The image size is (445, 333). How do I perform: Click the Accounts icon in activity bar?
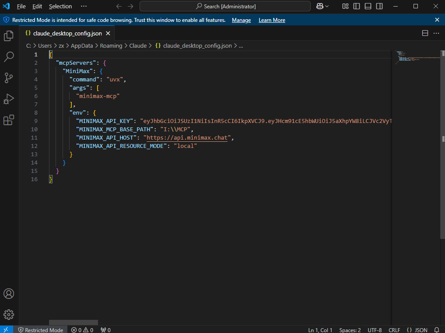tap(9, 294)
